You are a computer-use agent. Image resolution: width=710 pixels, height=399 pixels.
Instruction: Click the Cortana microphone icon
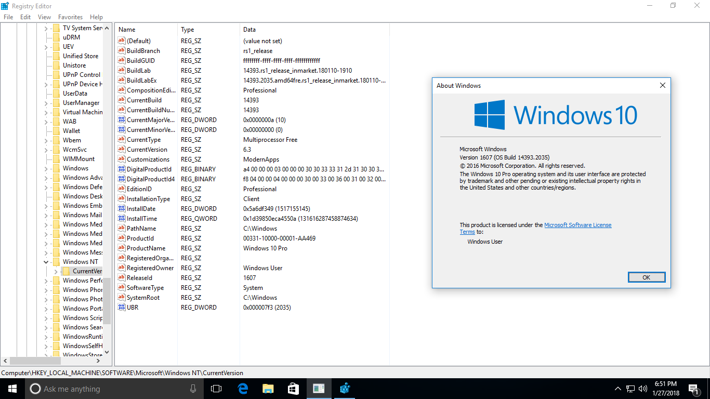click(193, 389)
